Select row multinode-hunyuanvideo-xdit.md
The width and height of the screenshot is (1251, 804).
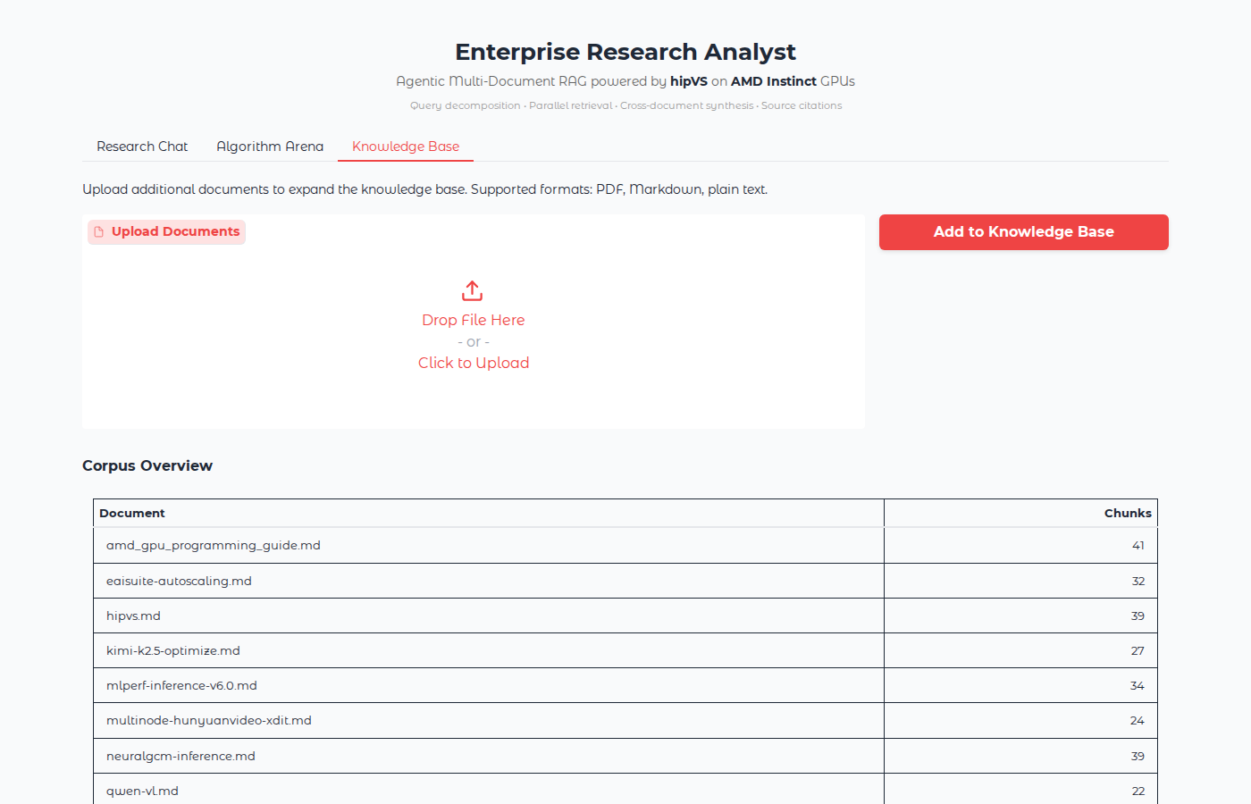coord(625,720)
